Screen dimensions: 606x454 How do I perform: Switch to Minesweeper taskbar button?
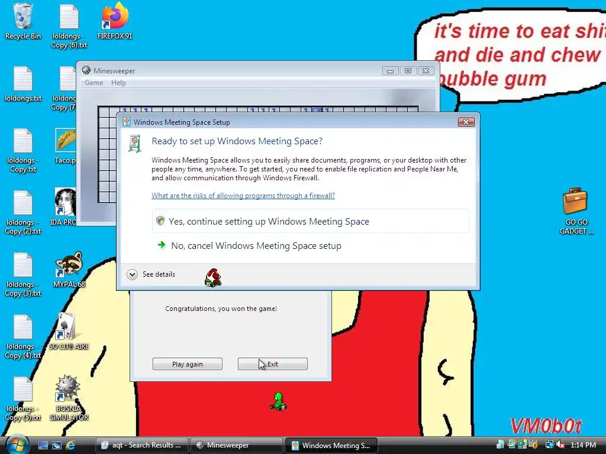point(236,445)
